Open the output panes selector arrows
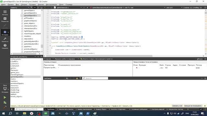 [188, 109]
